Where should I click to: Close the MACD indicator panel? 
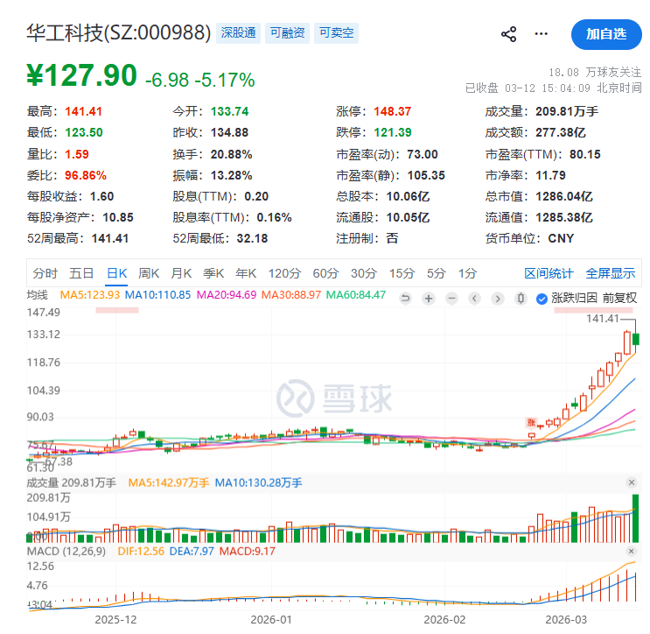coord(632,551)
